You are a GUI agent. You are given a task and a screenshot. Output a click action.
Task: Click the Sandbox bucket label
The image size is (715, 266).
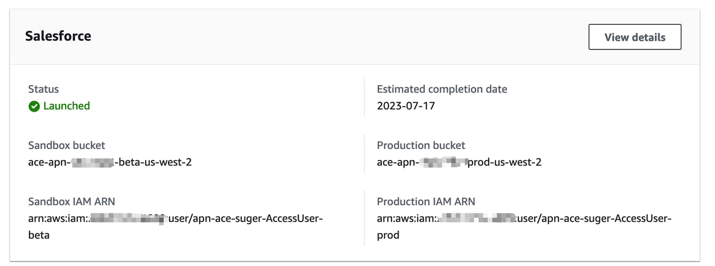[67, 145]
